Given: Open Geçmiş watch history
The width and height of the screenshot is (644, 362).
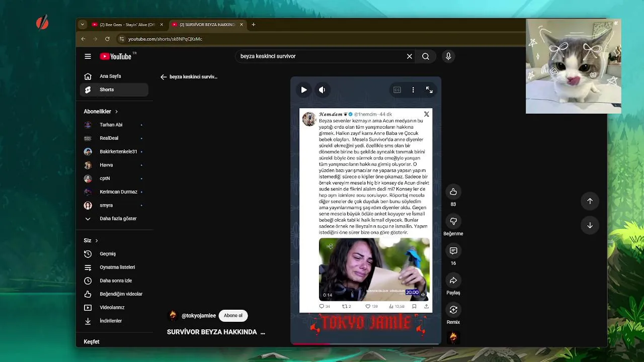Looking at the screenshot, I should pyautogui.click(x=114, y=254).
